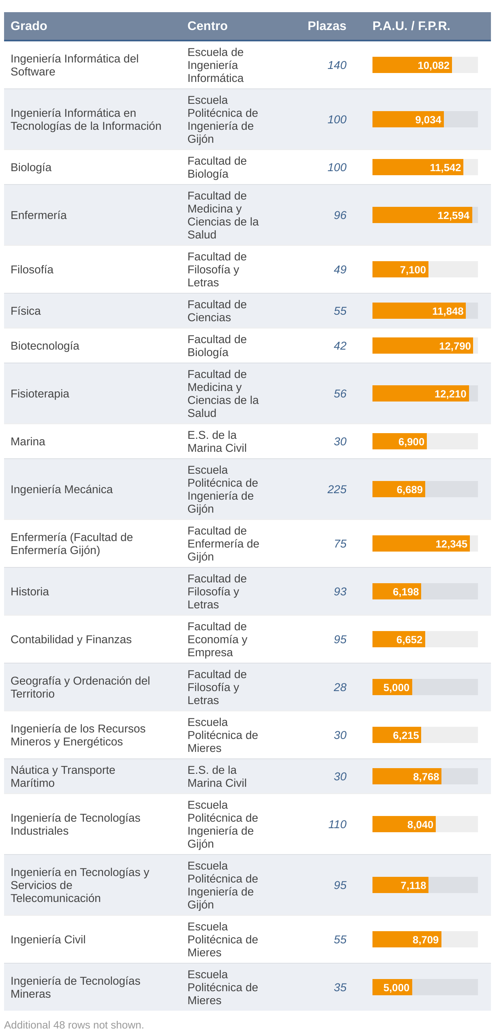The width and height of the screenshot is (495, 1035).
Task: Click the 10,082 score bar
Action: tap(412, 65)
